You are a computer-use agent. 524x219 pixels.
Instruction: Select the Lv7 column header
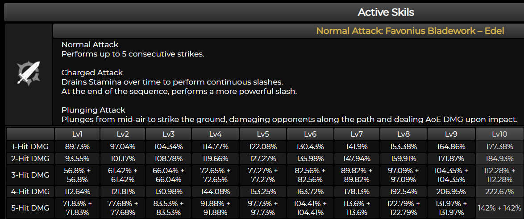point(356,134)
